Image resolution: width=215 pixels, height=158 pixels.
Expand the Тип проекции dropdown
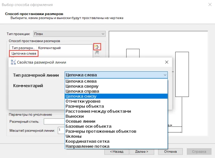tap(103, 34)
